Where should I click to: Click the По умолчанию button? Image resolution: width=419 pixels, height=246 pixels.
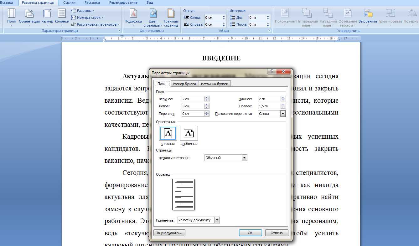tap(169, 233)
